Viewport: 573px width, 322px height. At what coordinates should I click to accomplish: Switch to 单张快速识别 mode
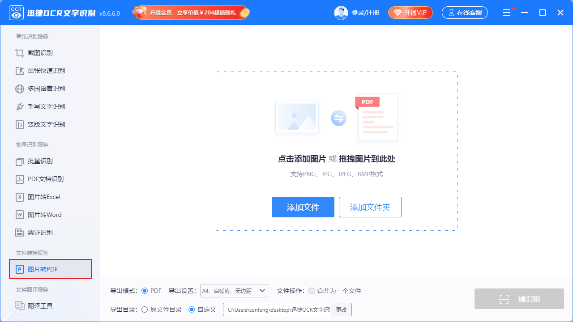point(50,71)
